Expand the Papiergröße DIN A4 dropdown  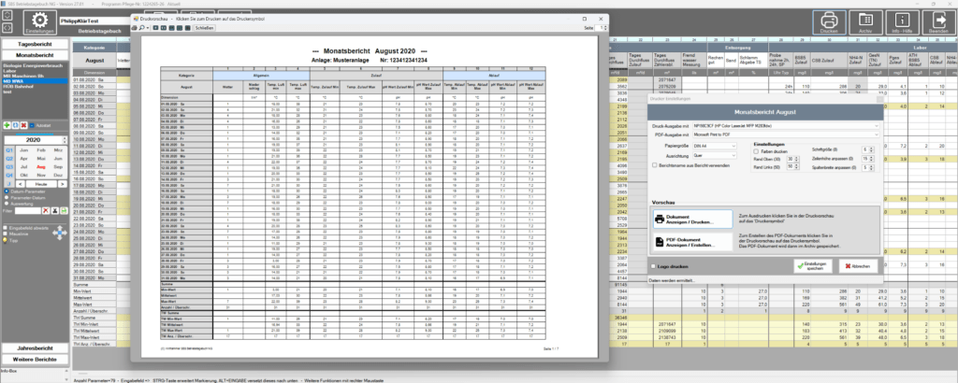point(714,147)
